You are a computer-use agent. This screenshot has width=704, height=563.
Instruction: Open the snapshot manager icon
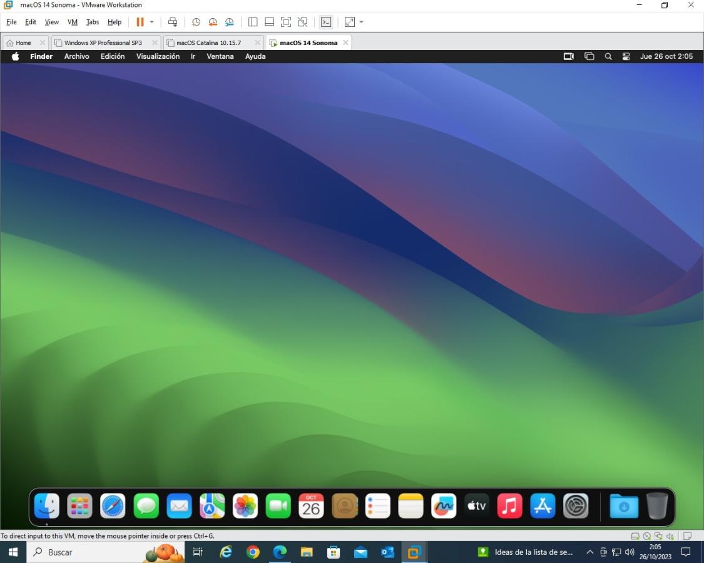[230, 22]
